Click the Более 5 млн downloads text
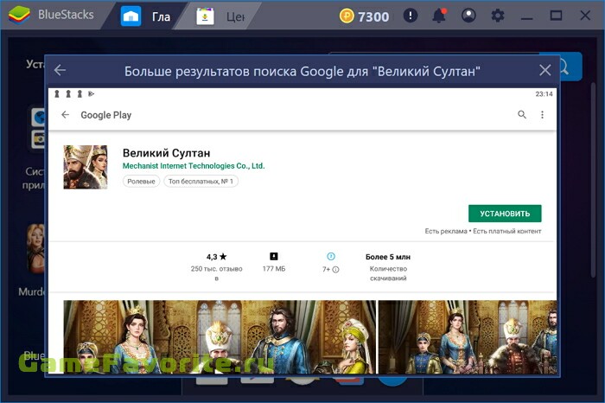This screenshot has width=605, height=403. coord(388,257)
